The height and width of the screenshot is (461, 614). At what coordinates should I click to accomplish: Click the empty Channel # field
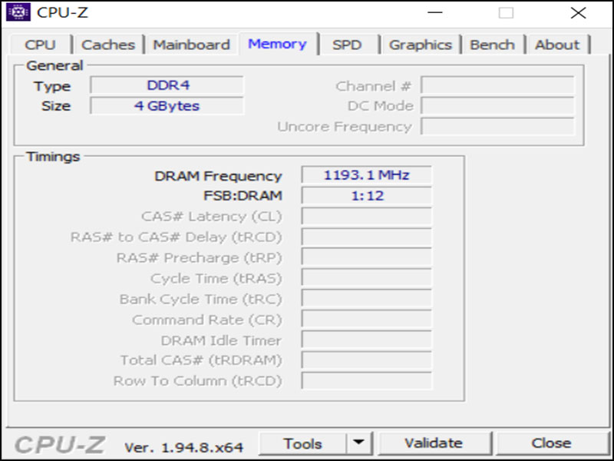point(497,85)
